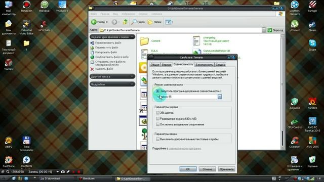Viewport: 324px width, 182px height.
Task: Select the changelog text document
Action: 211,41
